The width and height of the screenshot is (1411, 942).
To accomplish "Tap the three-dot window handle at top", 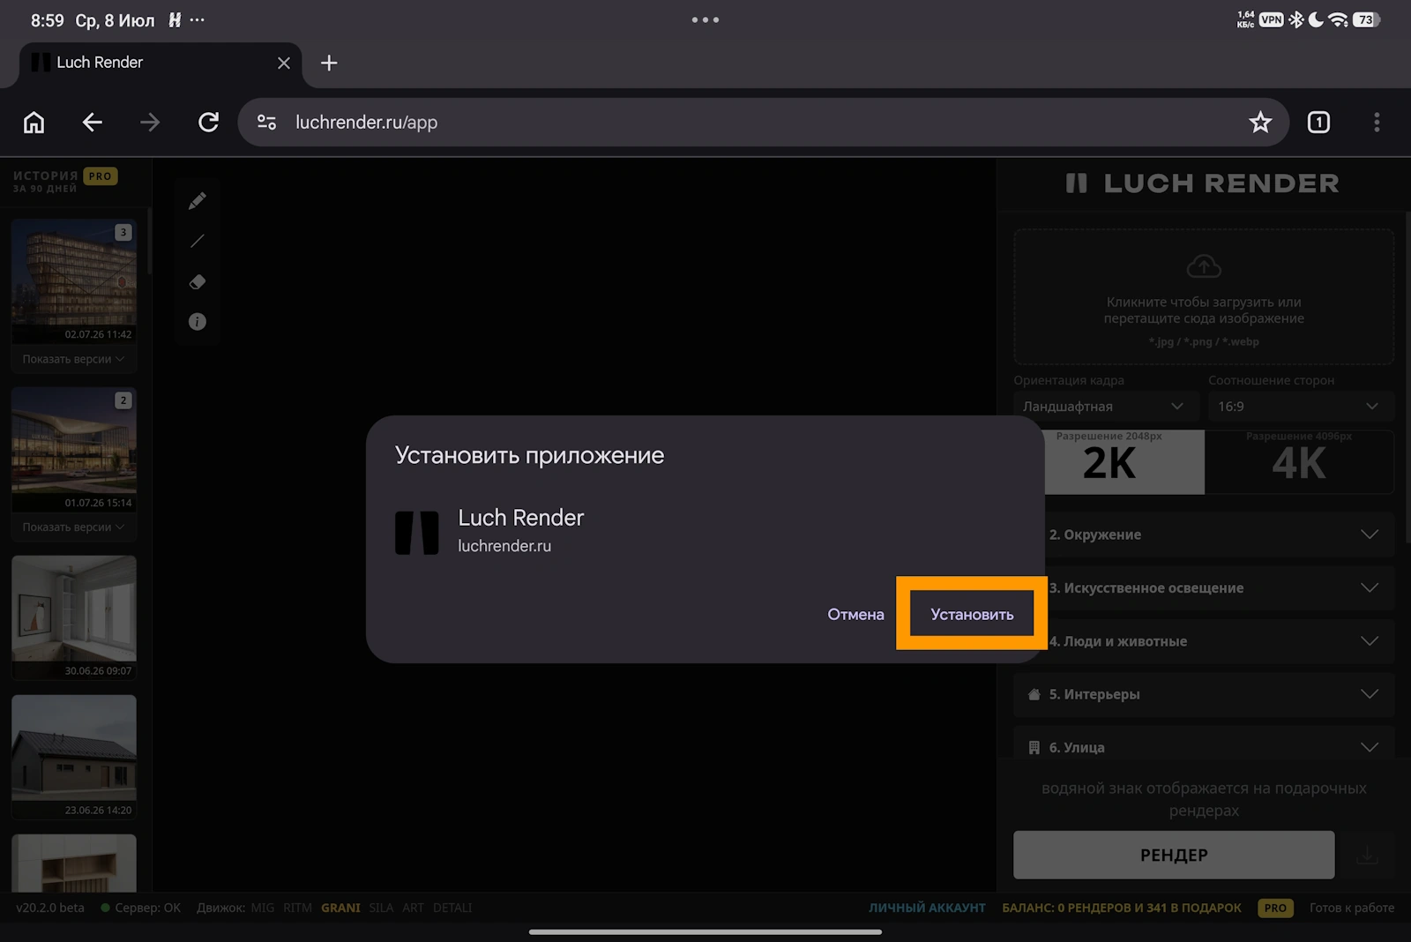I will (x=705, y=19).
